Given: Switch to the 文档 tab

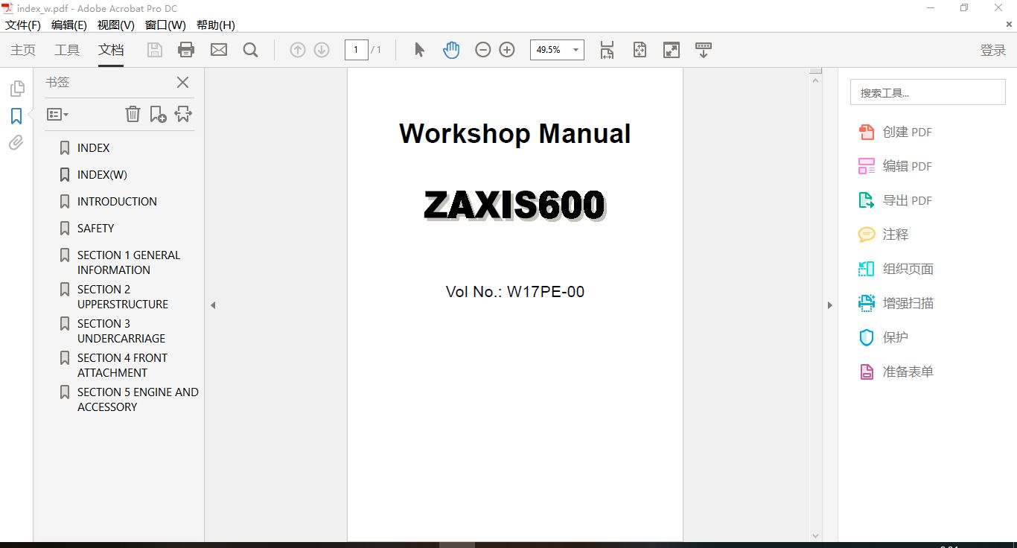Looking at the screenshot, I should click(111, 50).
